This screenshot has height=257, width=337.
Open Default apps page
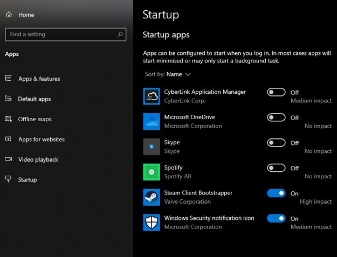[x=35, y=99]
